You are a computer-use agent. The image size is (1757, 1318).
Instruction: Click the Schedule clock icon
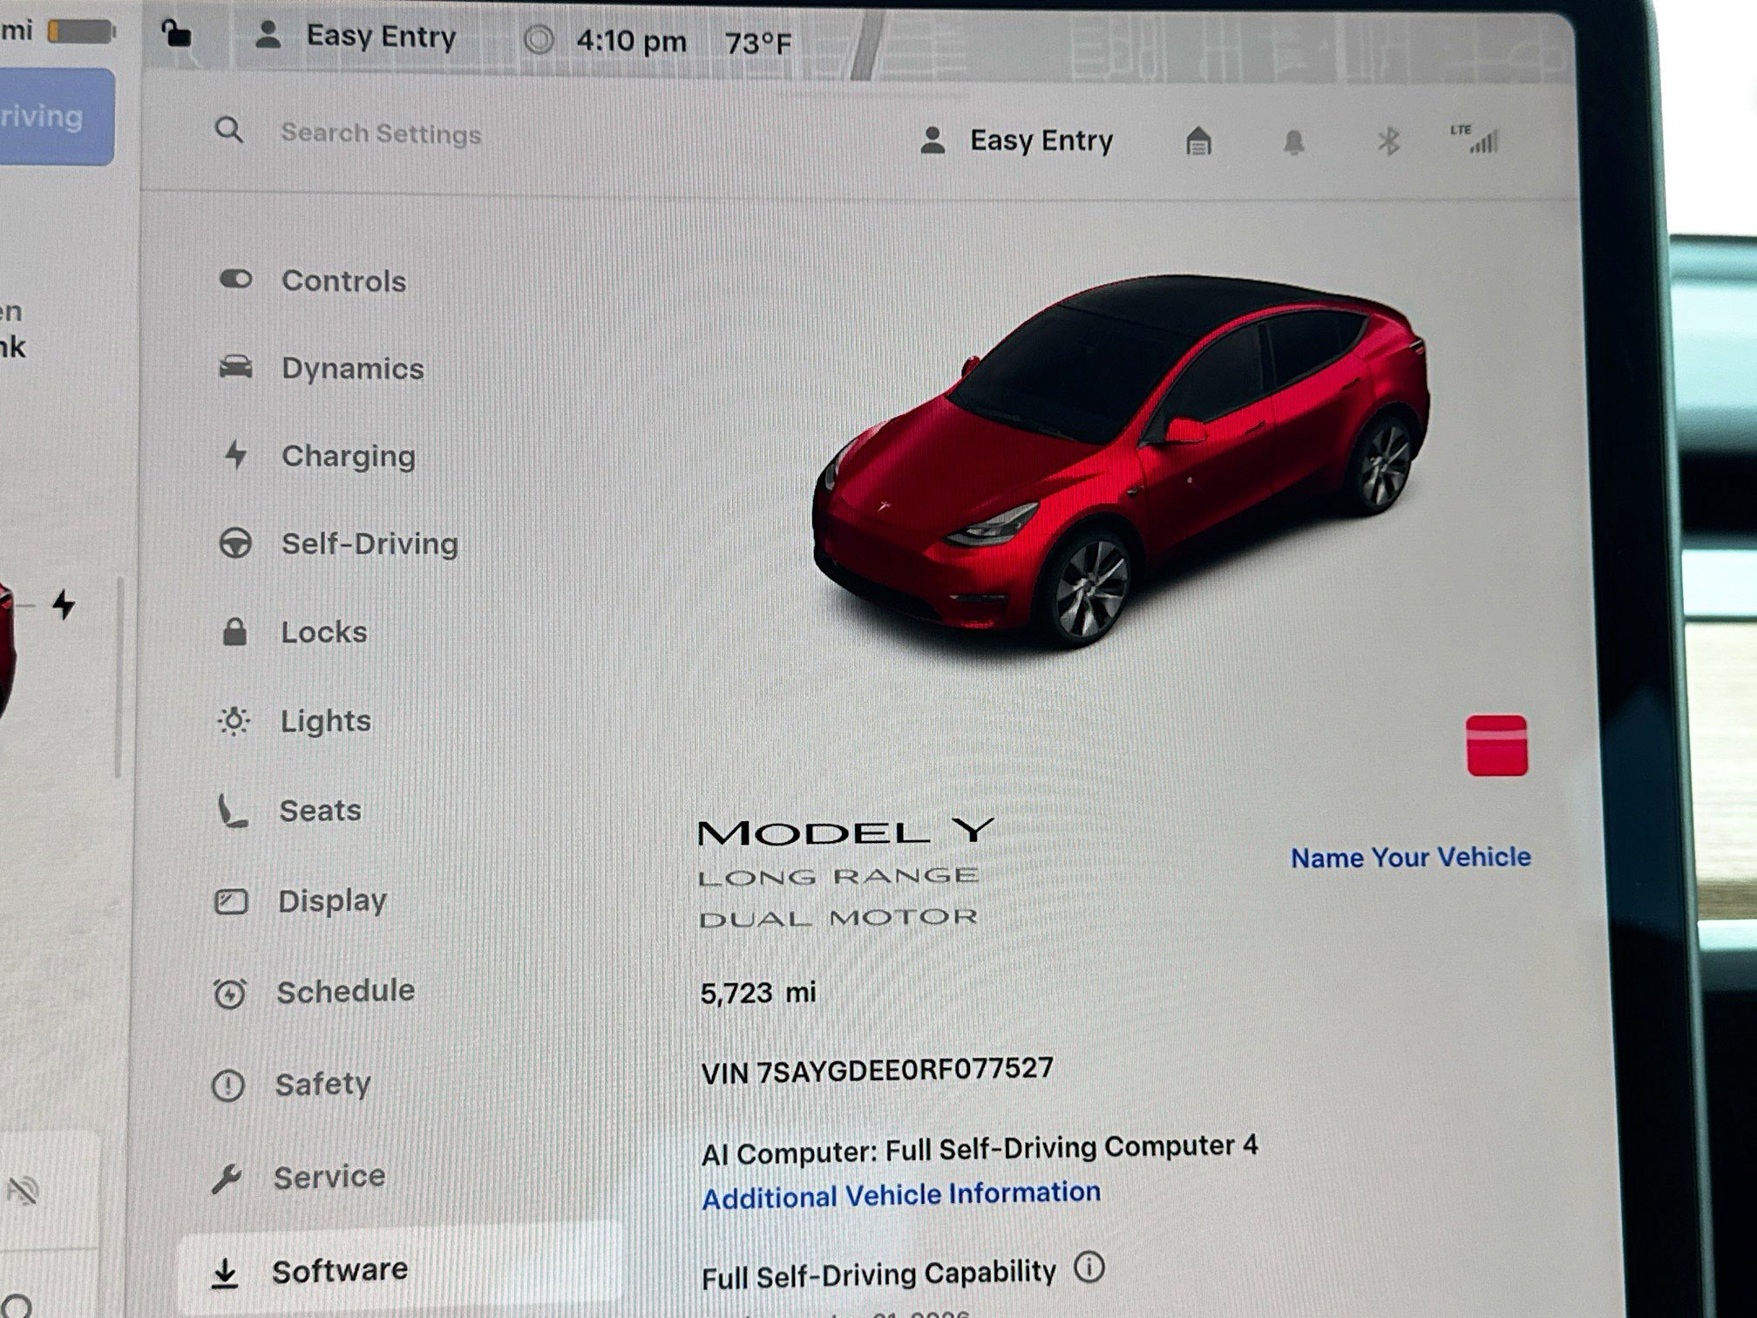coord(230,993)
